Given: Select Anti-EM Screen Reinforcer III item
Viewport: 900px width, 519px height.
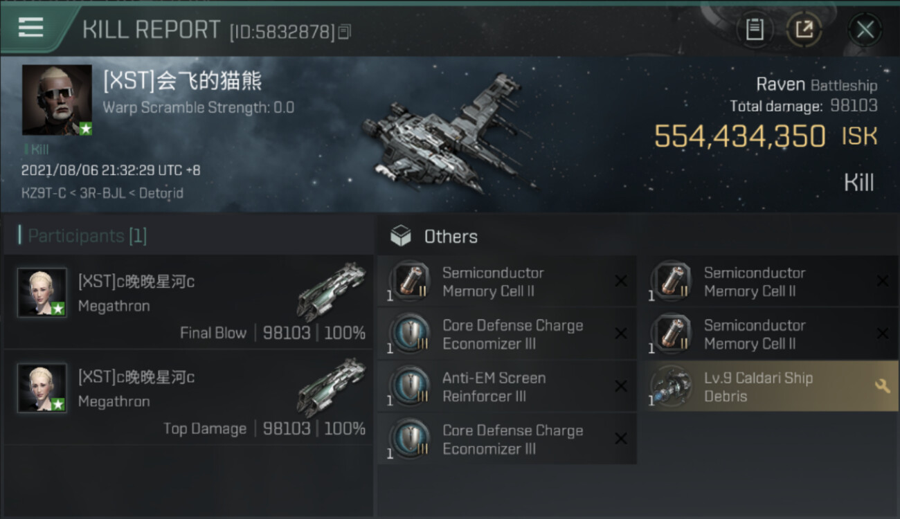Looking at the screenshot, I should coord(507,387).
